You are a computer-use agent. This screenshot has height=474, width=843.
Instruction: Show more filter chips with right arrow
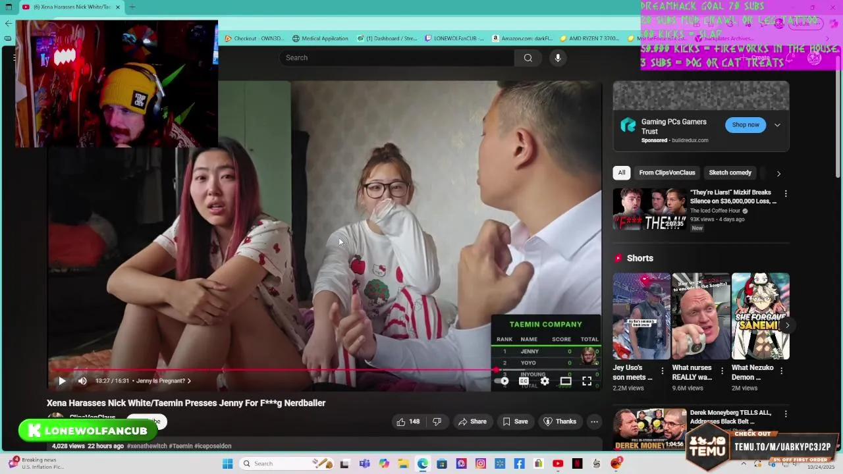[x=778, y=173]
